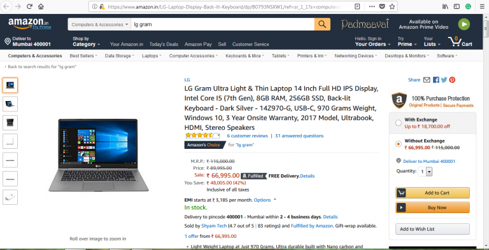Share product on Pinterest icon
Viewport: 489px width, 250px height.
[452, 80]
